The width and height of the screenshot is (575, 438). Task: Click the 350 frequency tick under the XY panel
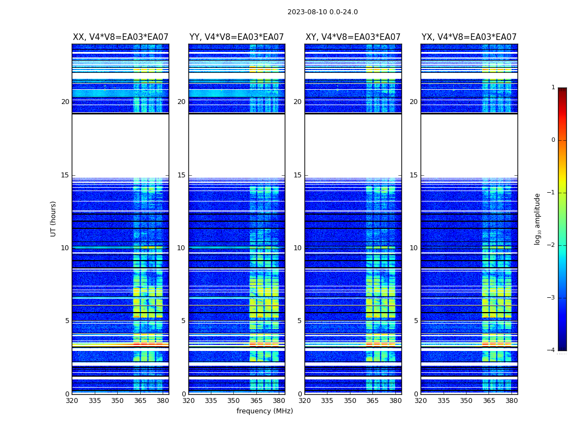coord(350,401)
